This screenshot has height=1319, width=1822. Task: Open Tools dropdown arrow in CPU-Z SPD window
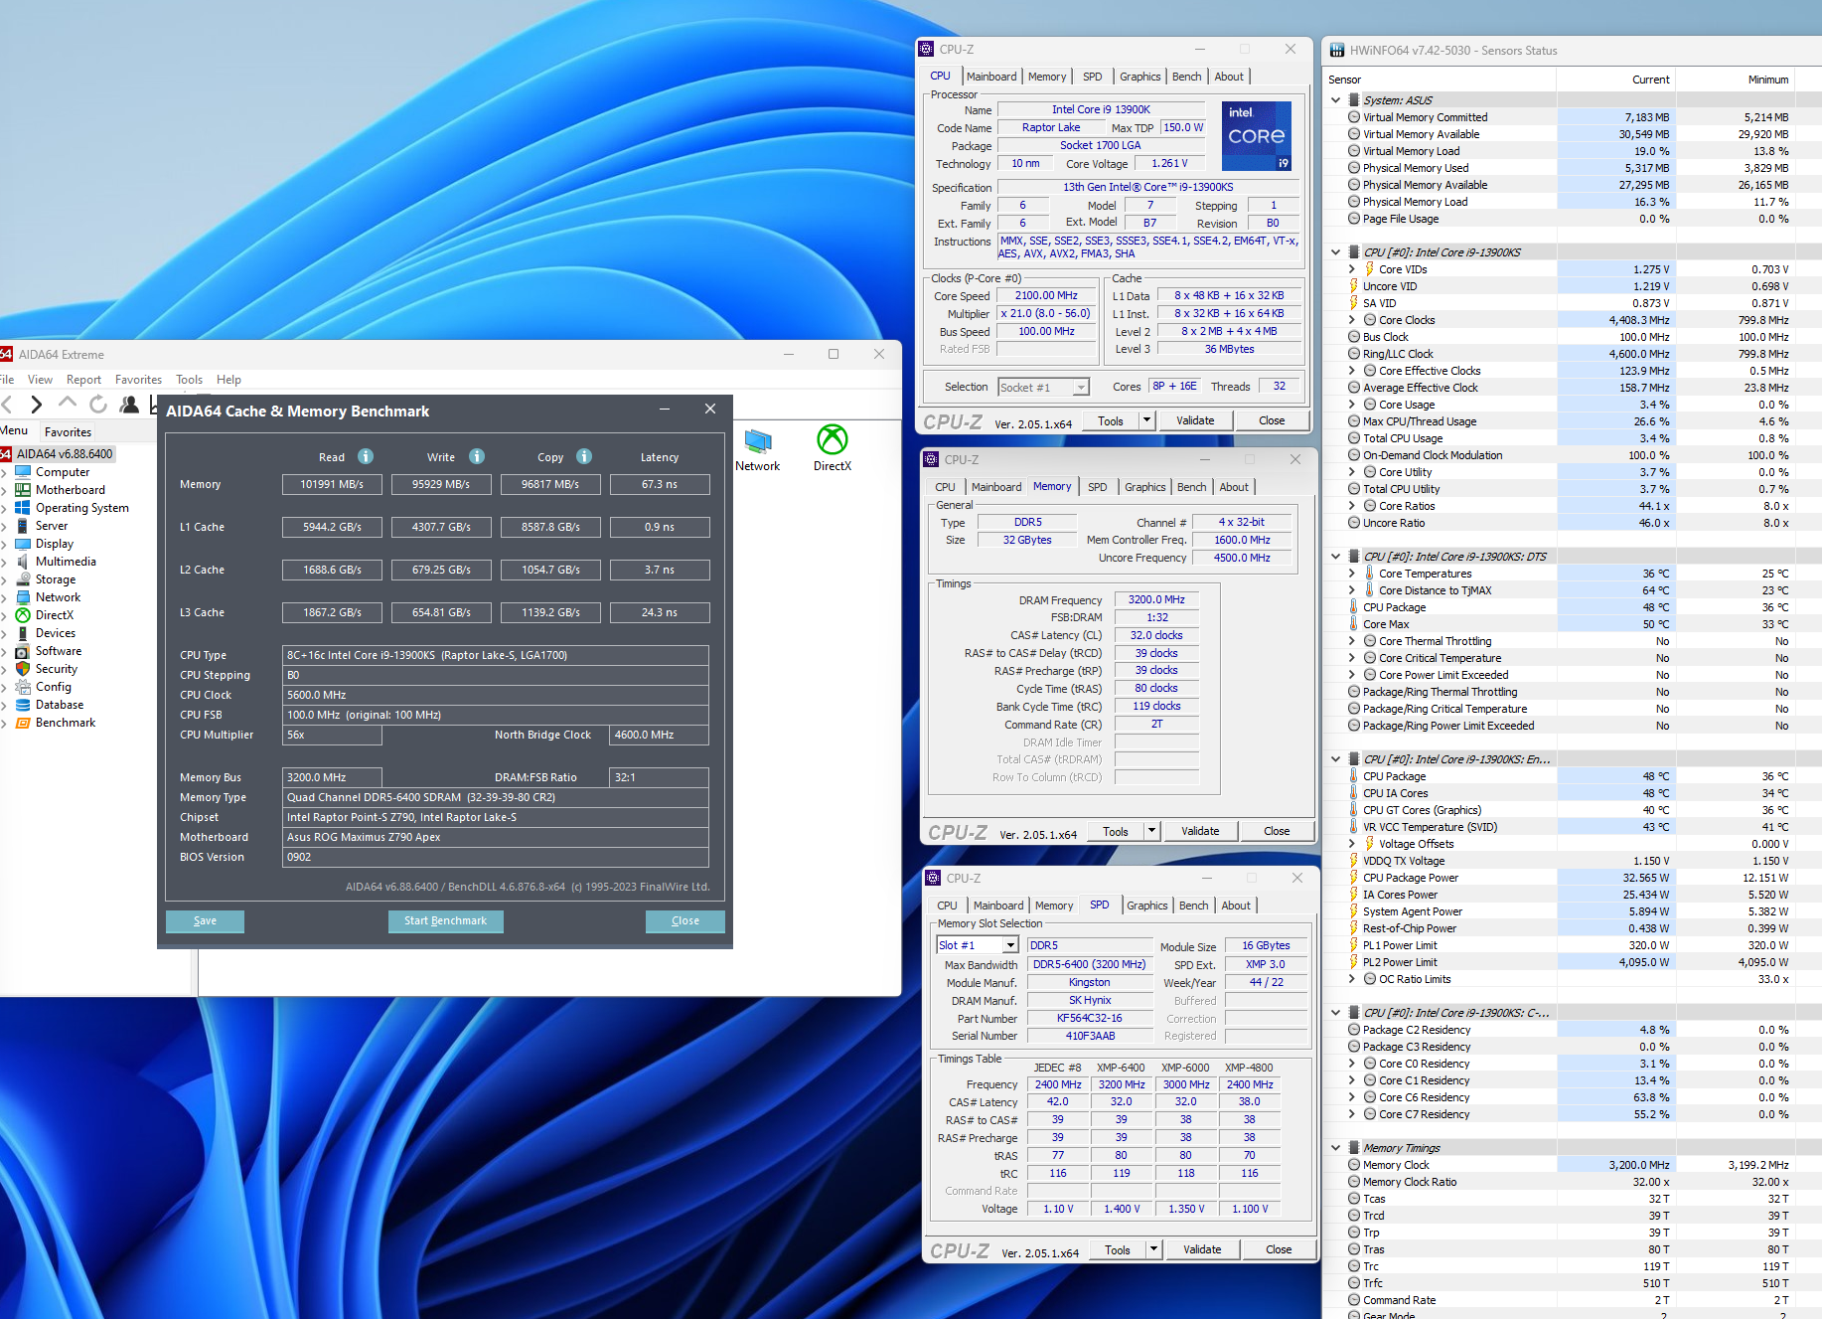pos(1153,1249)
